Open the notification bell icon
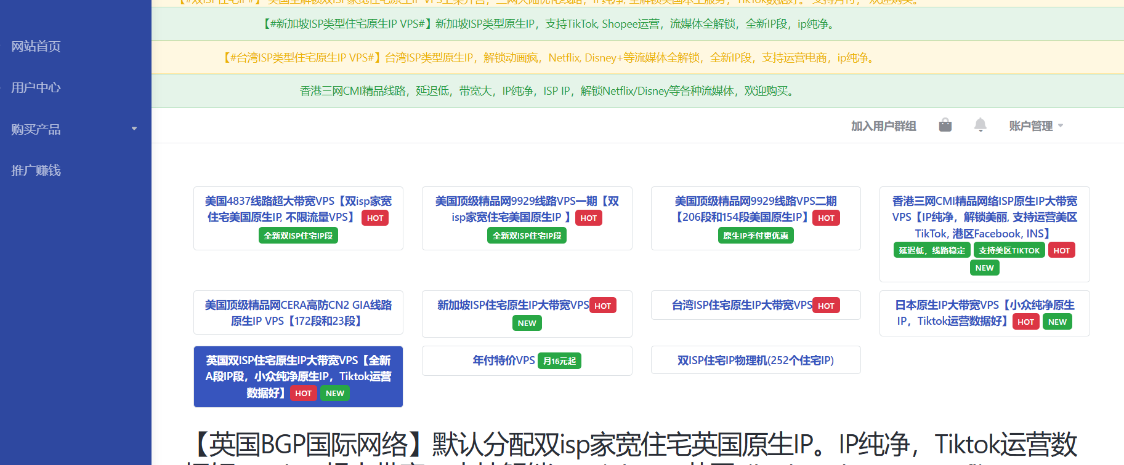This screenshot has width=1124, height=465. click(x=980, y=125)
